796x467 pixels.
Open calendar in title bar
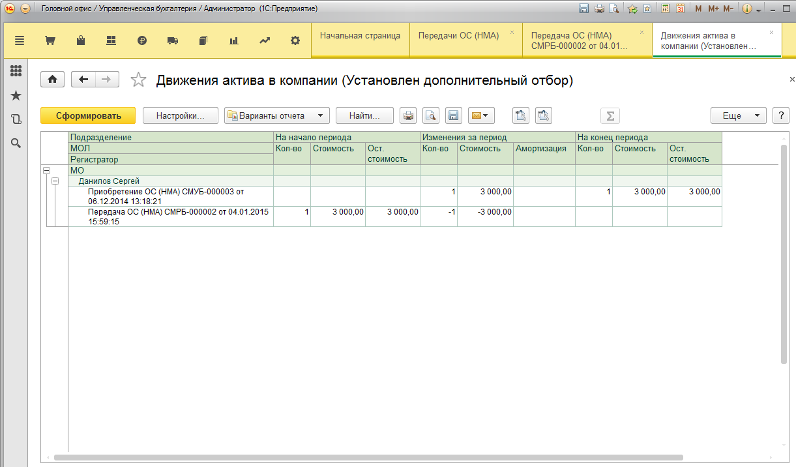(680, 8)
